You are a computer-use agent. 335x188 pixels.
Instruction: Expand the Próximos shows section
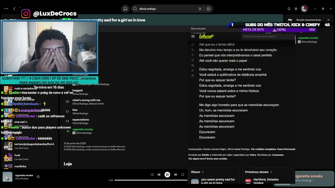click(x=258, y=172)
